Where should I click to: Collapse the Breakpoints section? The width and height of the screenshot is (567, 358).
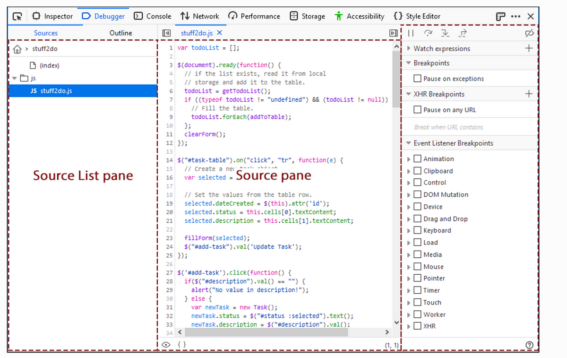[x=409, y=63]
